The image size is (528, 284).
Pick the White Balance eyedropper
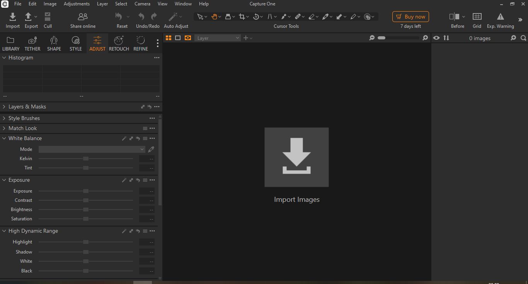(151, 149)
